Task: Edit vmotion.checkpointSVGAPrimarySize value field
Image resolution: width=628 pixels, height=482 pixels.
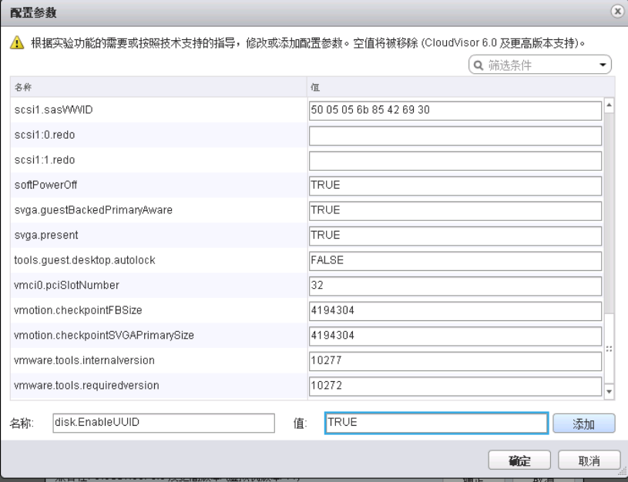Action: 455,336
